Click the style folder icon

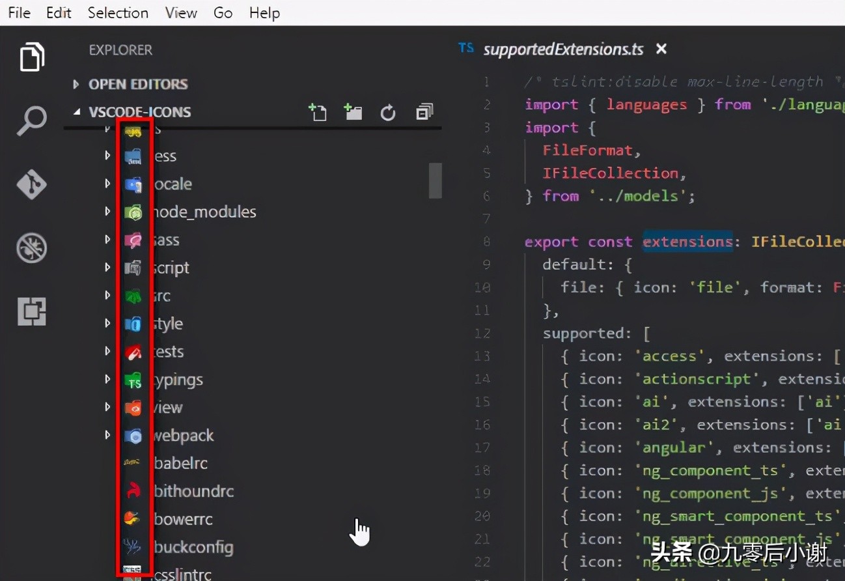133,324
